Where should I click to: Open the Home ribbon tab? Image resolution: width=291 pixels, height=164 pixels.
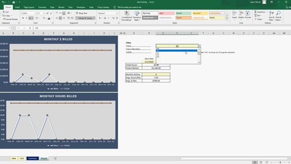(x=8, y=7)
